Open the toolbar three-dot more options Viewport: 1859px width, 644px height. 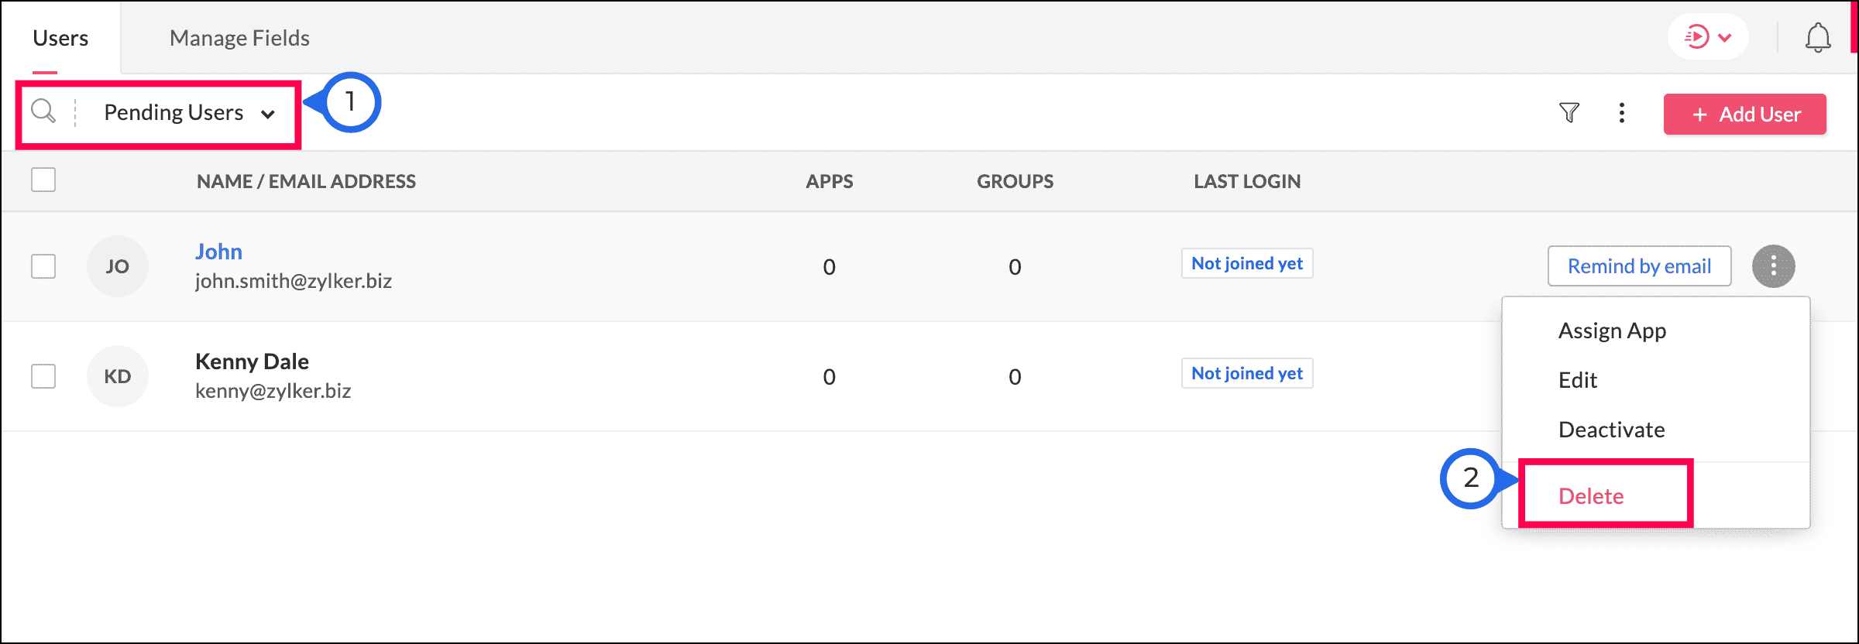1622,113
